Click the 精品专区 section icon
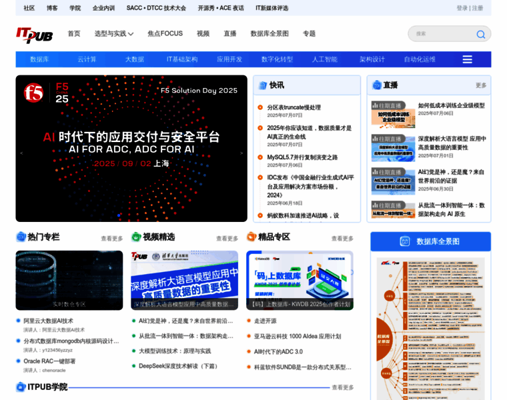507x400 pixels. pyautogui.click(x=251, y=237)
